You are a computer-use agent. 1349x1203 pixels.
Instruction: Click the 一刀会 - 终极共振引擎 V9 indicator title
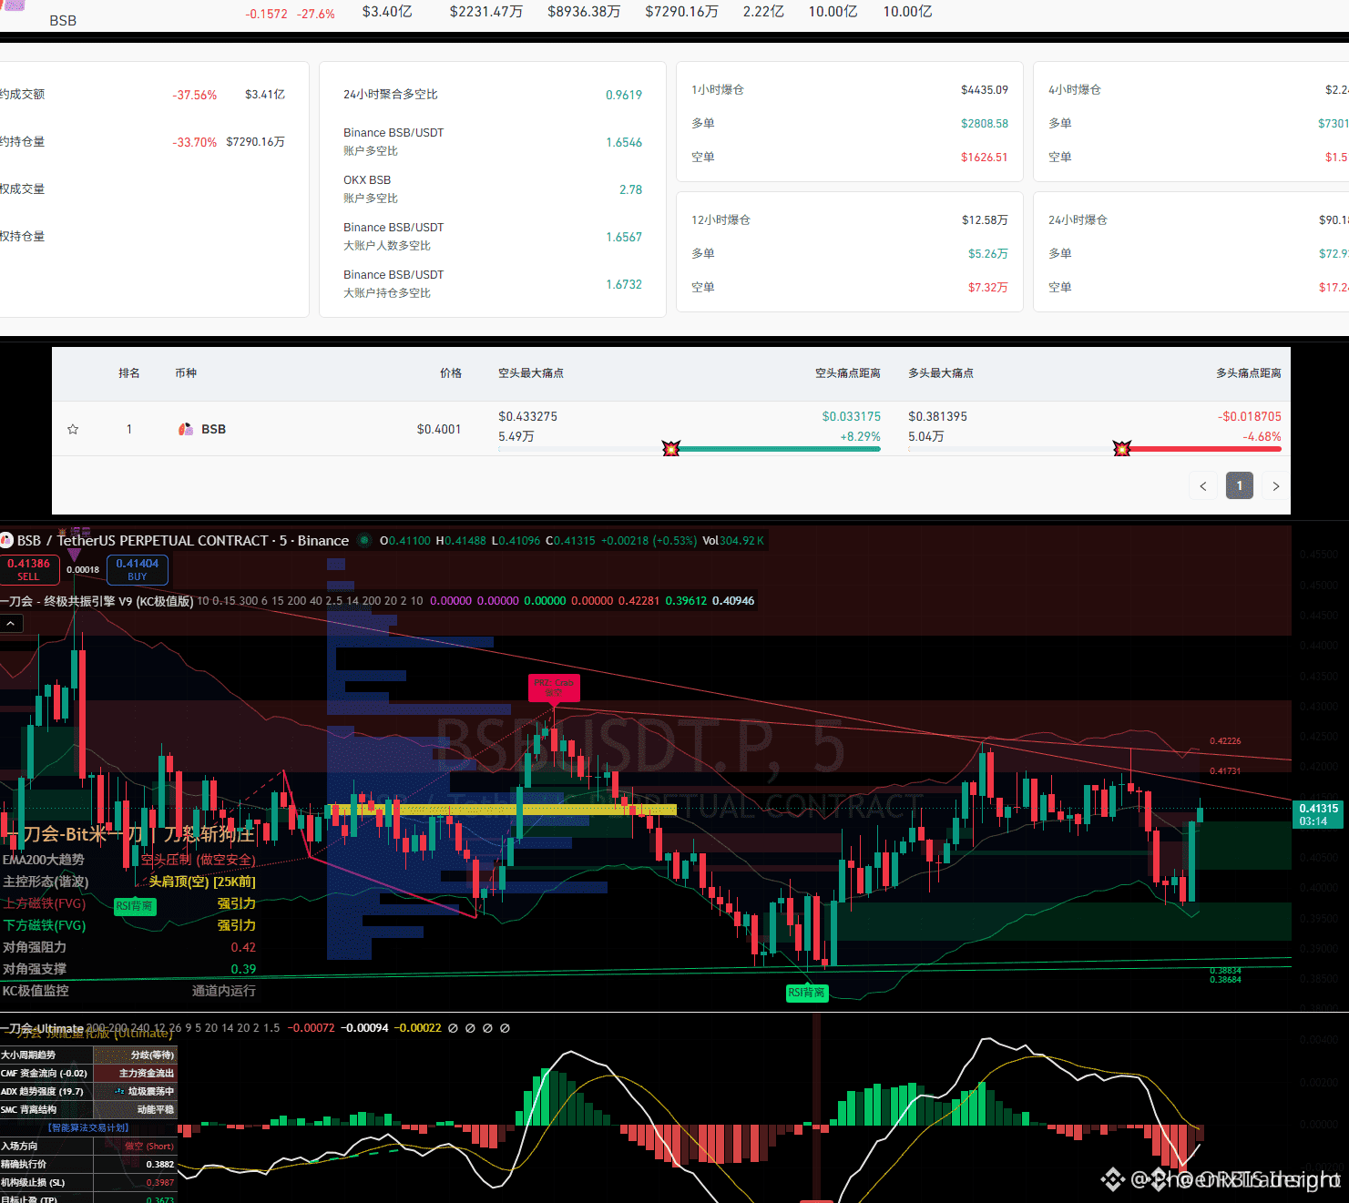[x=97, y=601]
